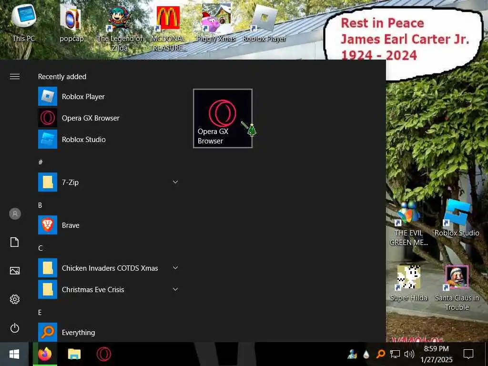488x366 pixels.
Task: Open the notification Action Center icon
Action: 468,354
